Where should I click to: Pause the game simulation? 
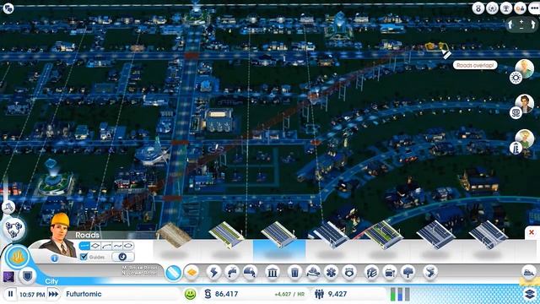point(10,294)
